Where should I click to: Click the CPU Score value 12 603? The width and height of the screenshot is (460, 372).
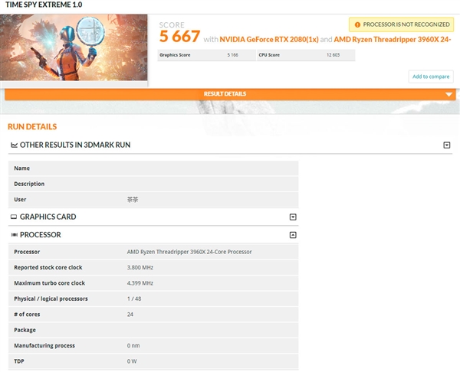(333, 55)
